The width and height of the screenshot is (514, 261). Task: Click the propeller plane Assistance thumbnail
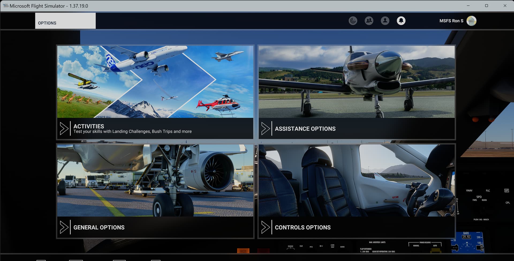[x=357, y=82]
